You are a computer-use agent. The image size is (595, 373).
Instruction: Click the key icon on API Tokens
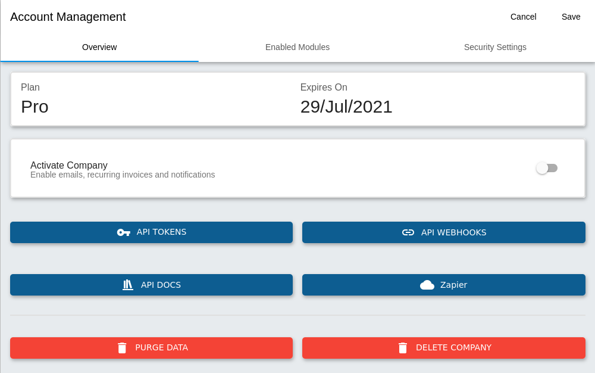coord(123,232)
